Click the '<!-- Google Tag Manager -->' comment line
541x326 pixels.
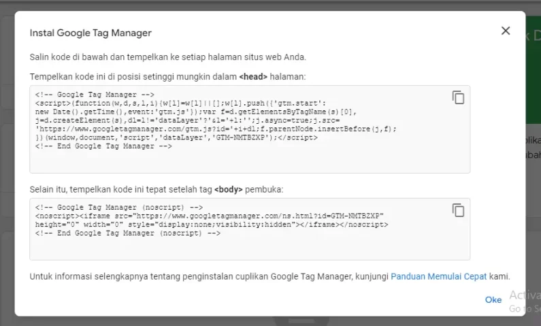[95, 95]
